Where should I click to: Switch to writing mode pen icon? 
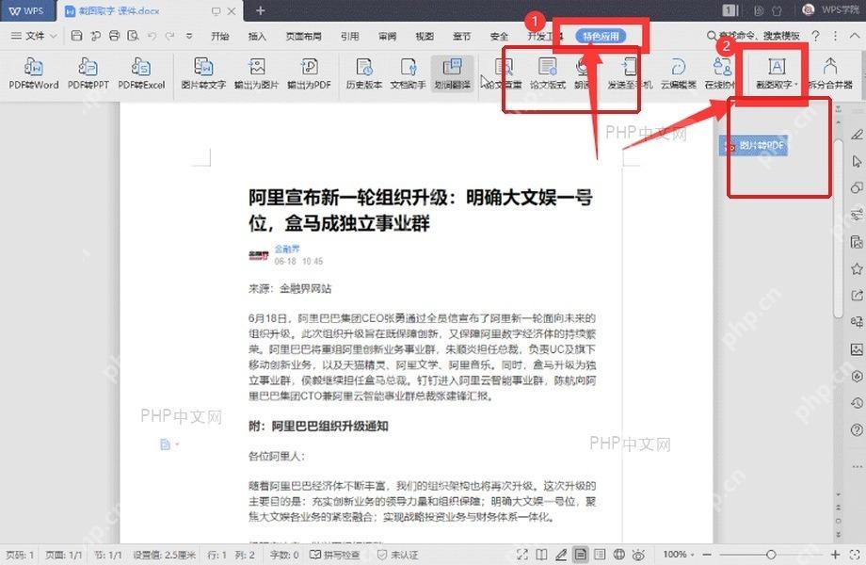pos(561,555)
